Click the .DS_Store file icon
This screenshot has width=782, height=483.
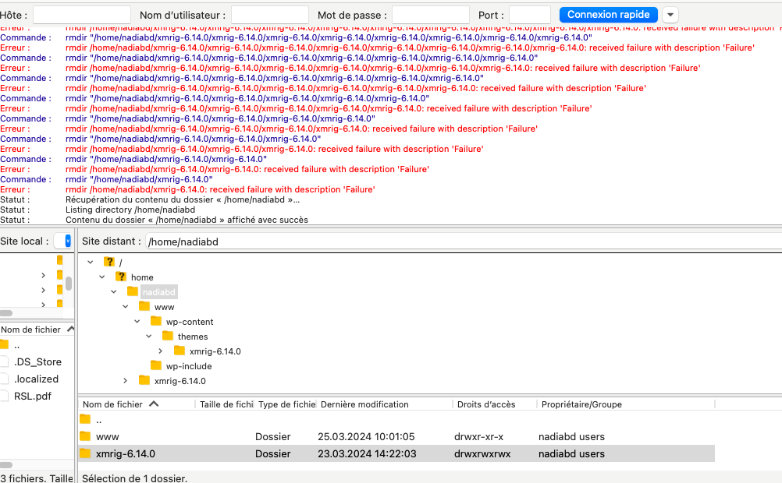(x=5, y=361)
